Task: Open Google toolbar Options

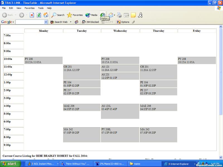Action: click(x=123, y=22)
